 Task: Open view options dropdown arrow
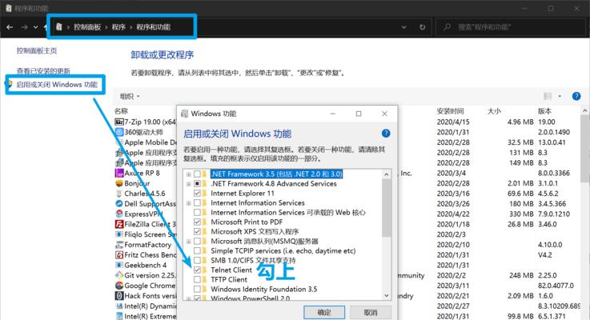560,96
